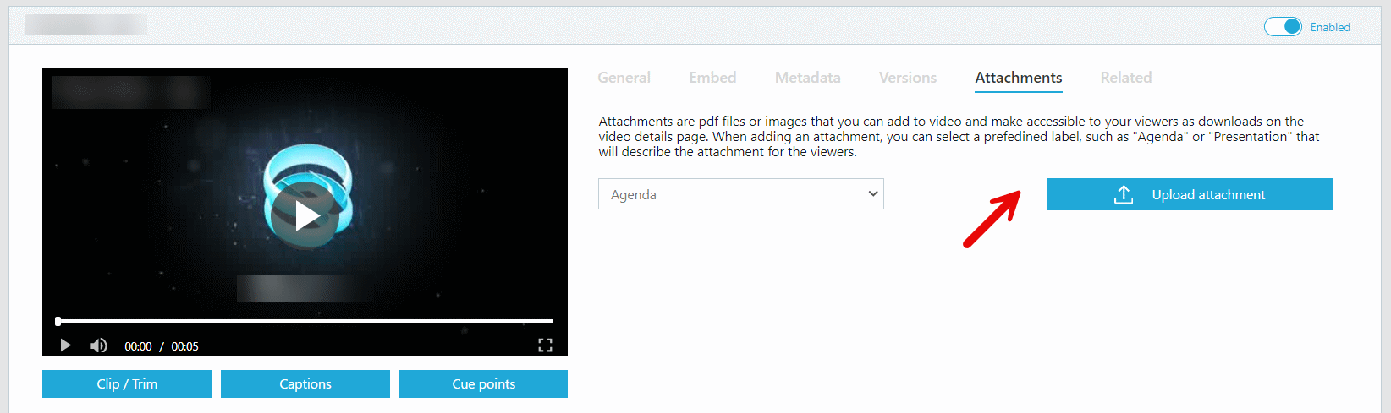Play the video with the center play button
The height and width of the screenshot is (413, 1391).
pyautogui.click(x=305, y=215)
